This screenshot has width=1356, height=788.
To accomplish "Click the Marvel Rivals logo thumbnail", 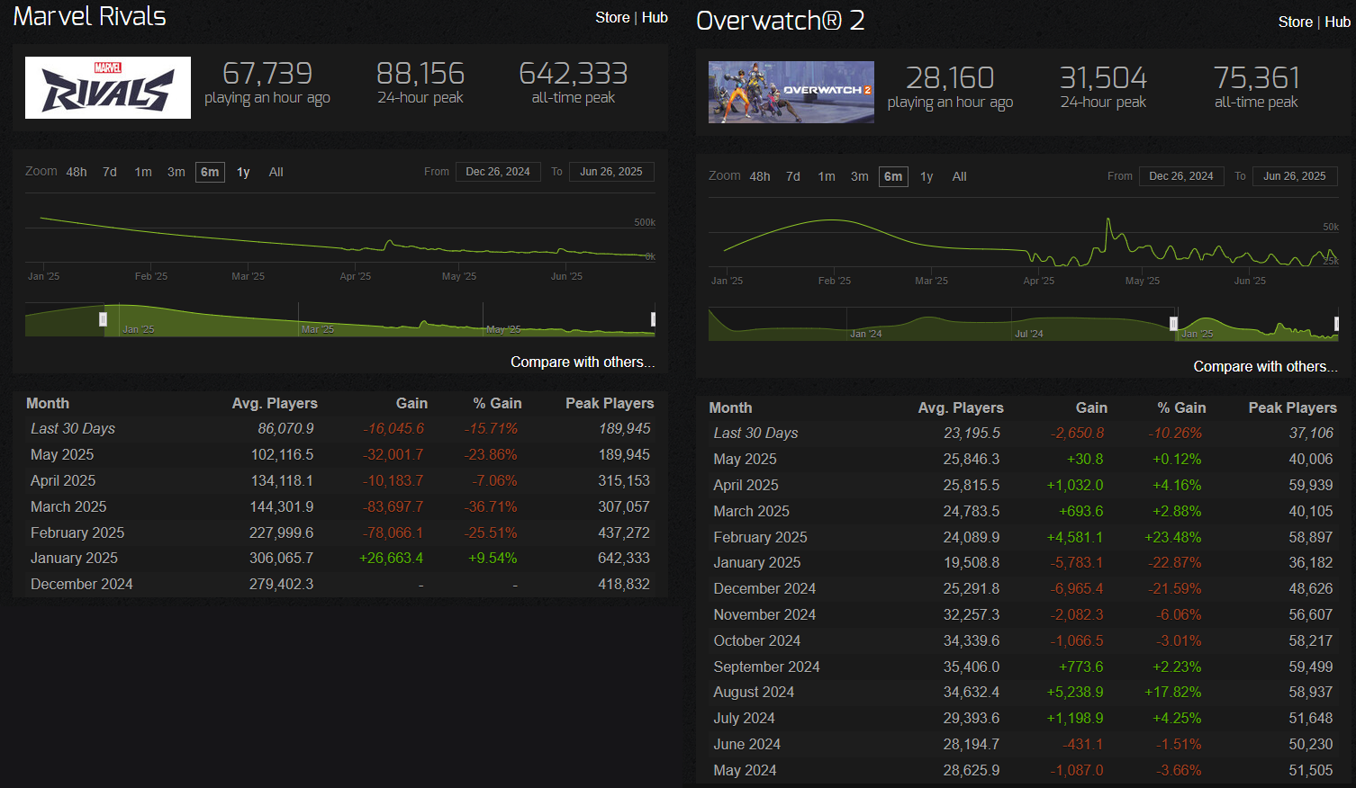I will click(x=108, y=87).
